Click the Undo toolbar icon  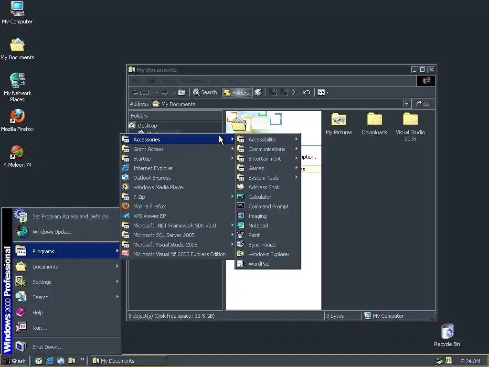(307, 92)
